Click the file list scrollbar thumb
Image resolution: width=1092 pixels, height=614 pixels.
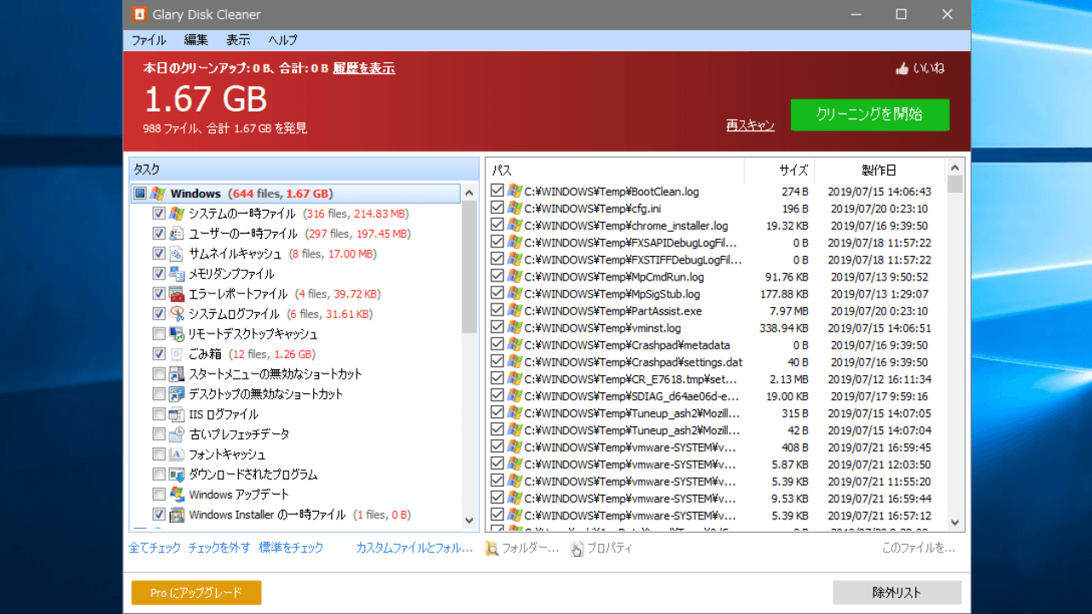pyautogui.click(x=955, y=184)
